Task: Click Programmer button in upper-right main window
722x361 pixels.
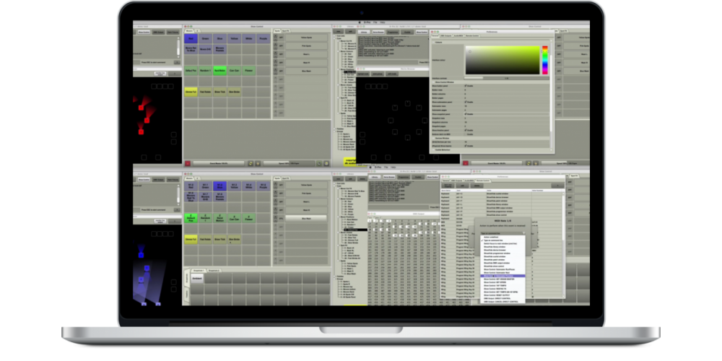Action: tap(392, 32)
